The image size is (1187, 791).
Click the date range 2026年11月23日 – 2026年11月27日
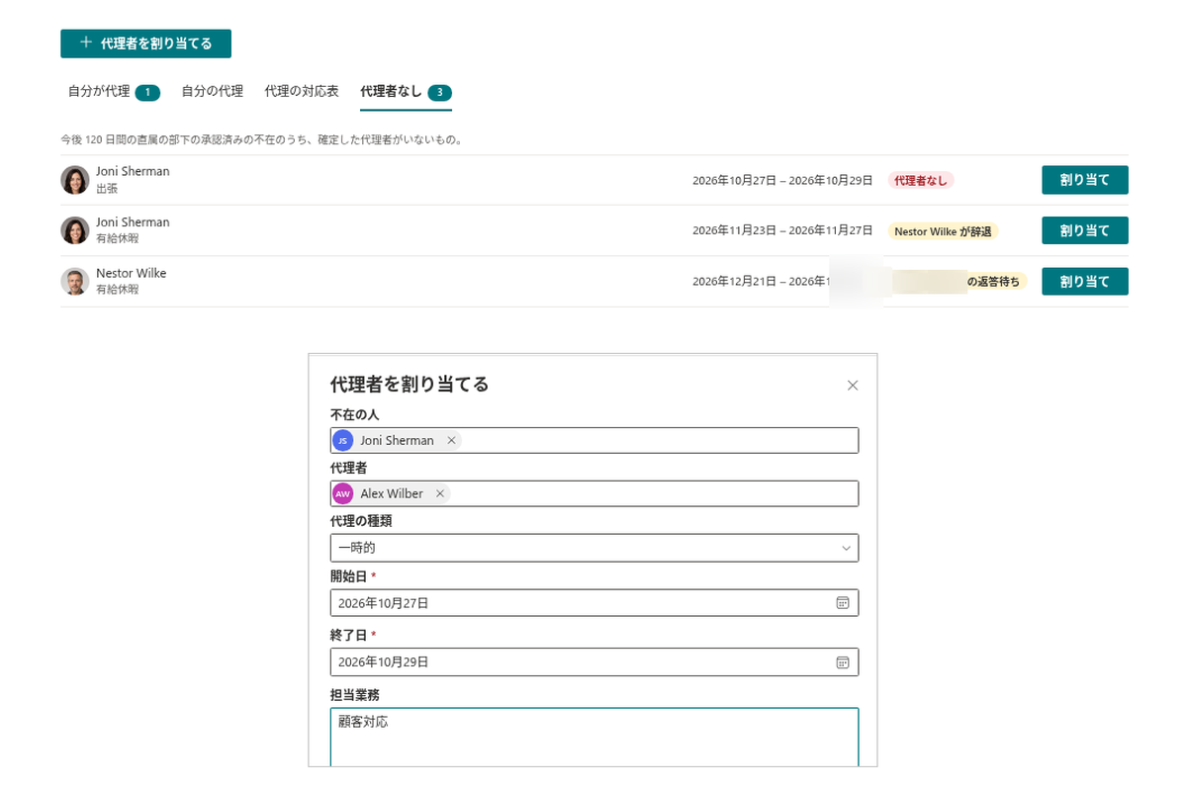(782, 230)
